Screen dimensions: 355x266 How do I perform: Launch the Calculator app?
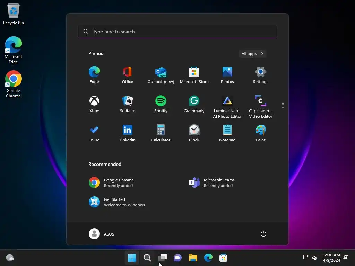click(x=161, y=133)
